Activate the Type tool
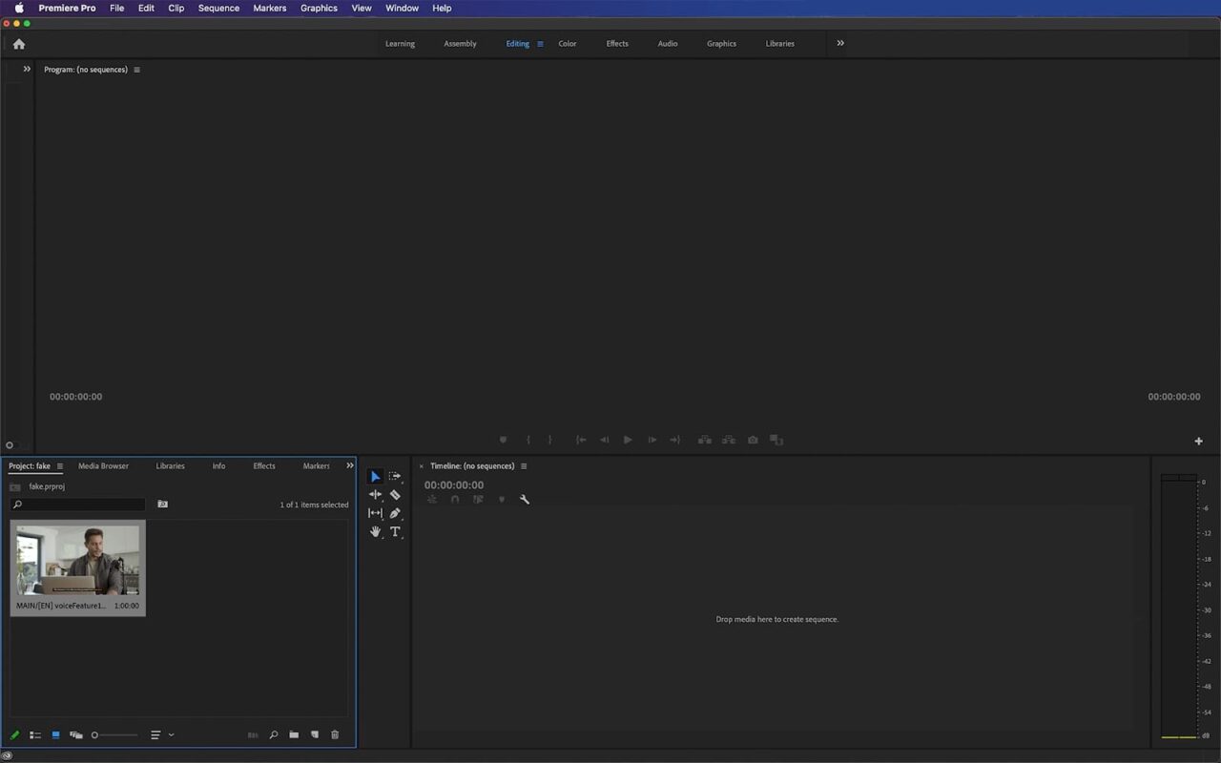1221x763 pixels. [x=395, y=532]
